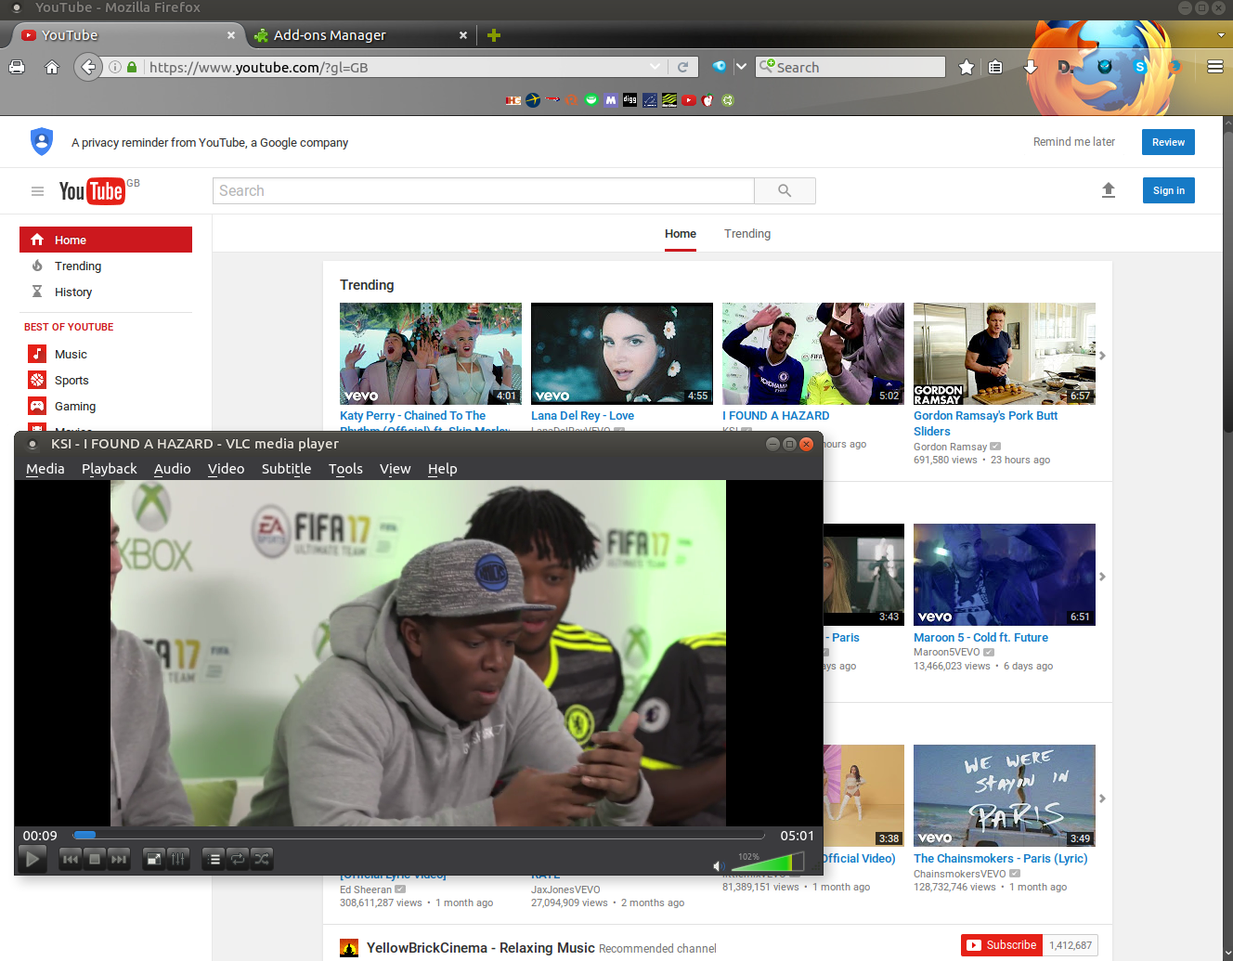Open URL history dropdown
This screenshot has height=961, width=1233.
(655, 67)
